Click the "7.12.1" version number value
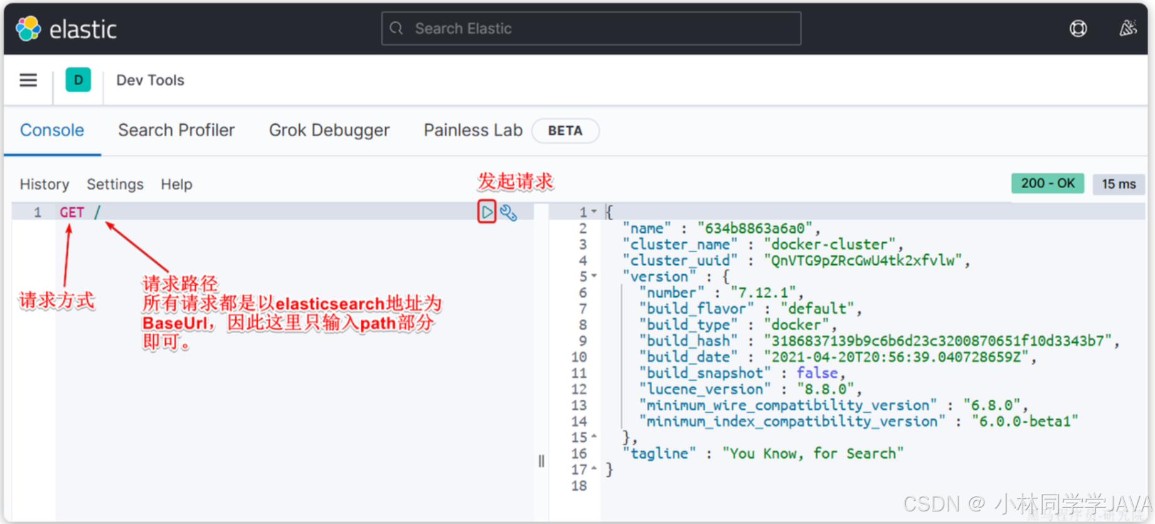Screen dimensions: 1155x524 coord(764,292)
